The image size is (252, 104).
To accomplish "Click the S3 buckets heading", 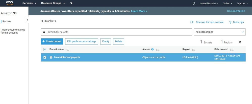I will click(x=48, y=21).
